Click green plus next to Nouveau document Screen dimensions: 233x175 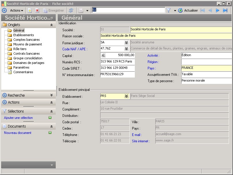(x=50, y=133)
